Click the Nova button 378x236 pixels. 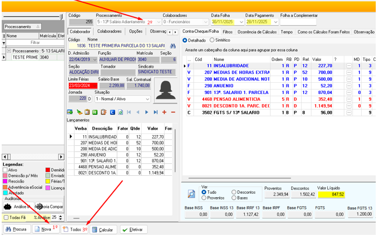pyautogui.click(x=44, y=229)
